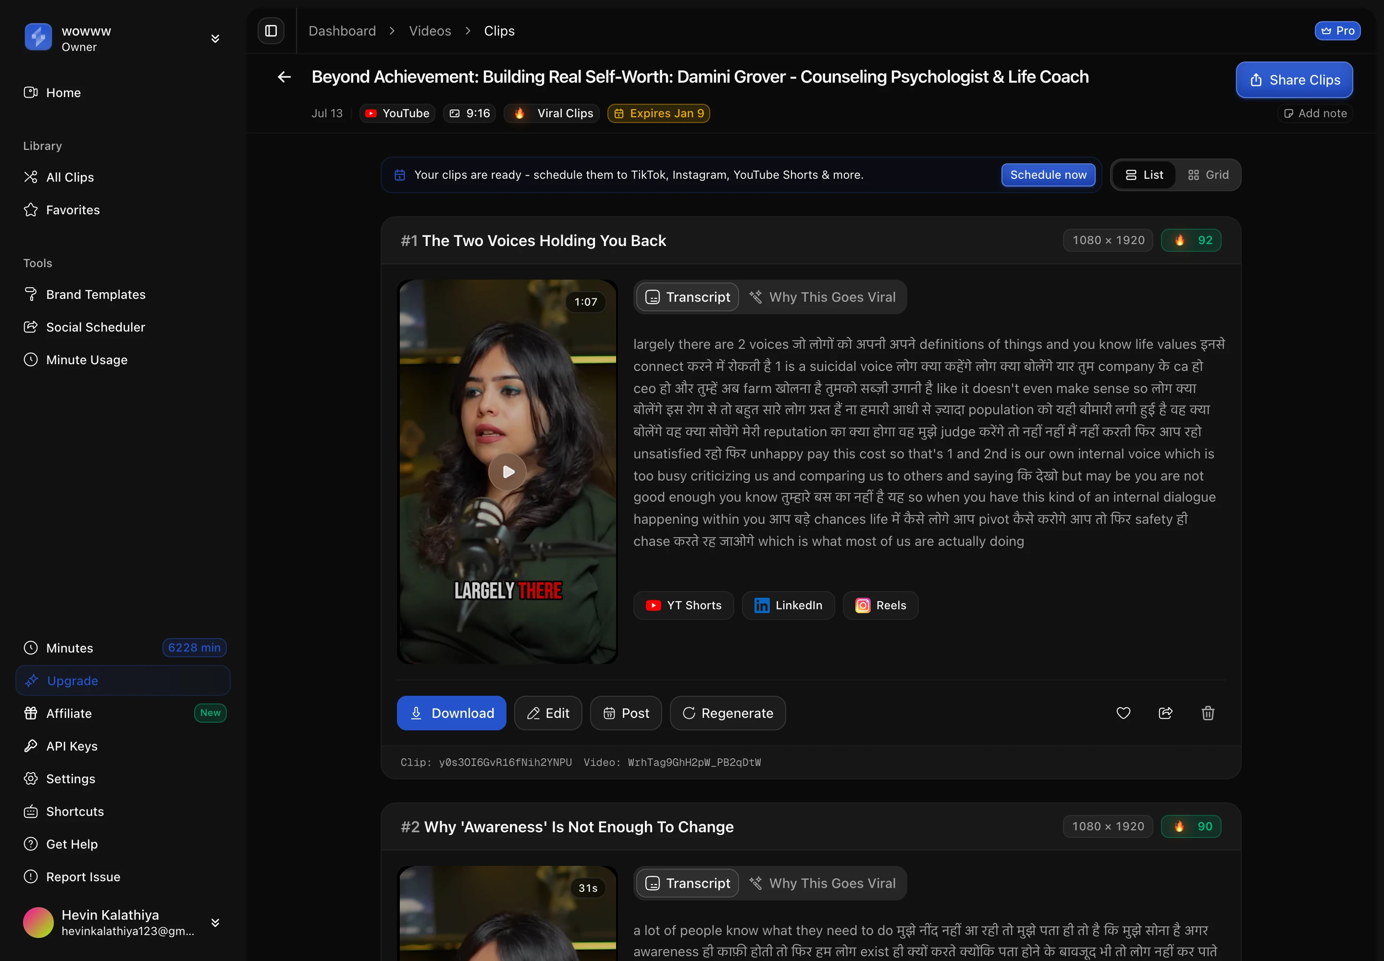Click the YouTube source badge
This screenshot has width=1384, height=961.
(397, 113)
